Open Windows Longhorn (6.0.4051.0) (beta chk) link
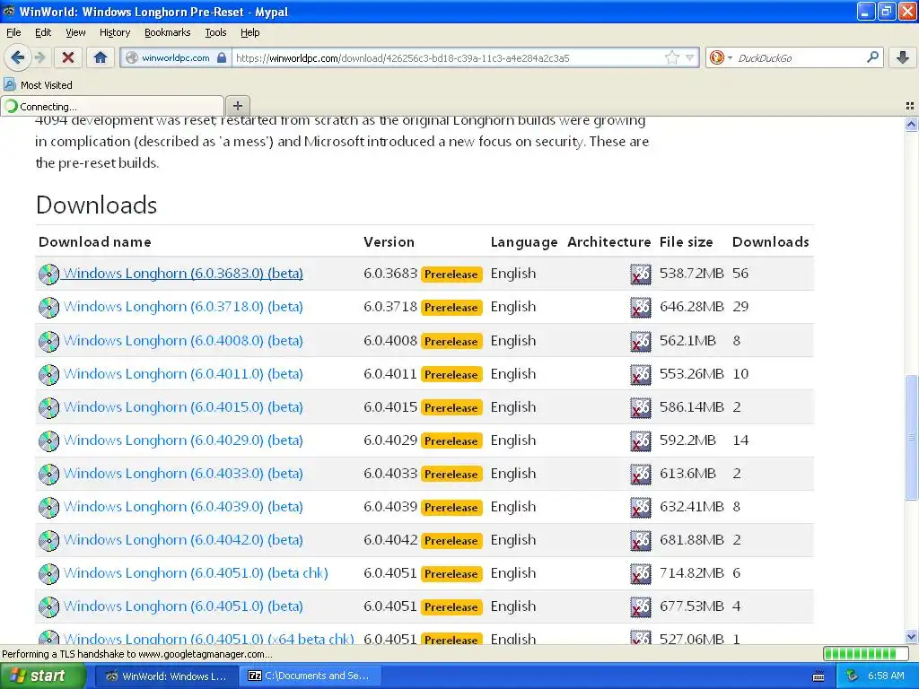 pos(195,573)
